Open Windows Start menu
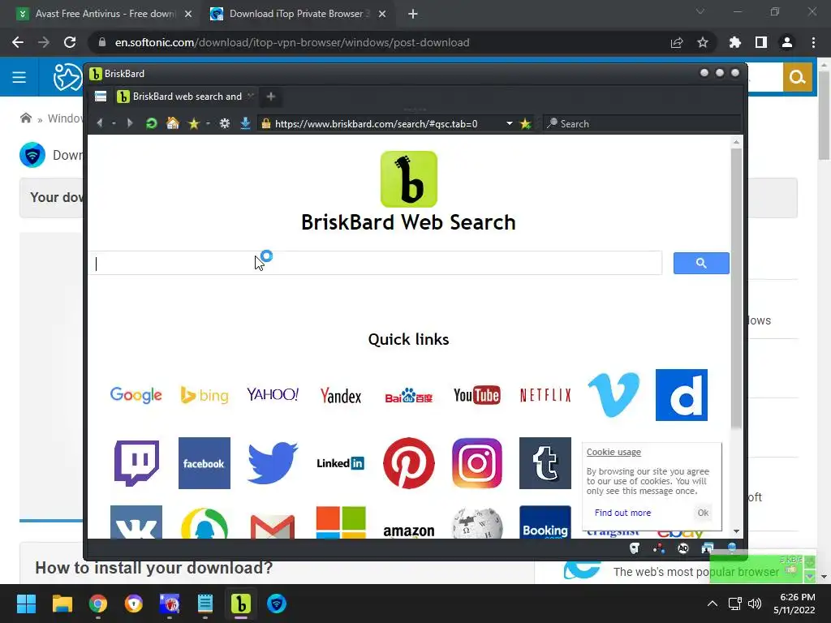Screen dimensions: 831x623 pos(26,604)
